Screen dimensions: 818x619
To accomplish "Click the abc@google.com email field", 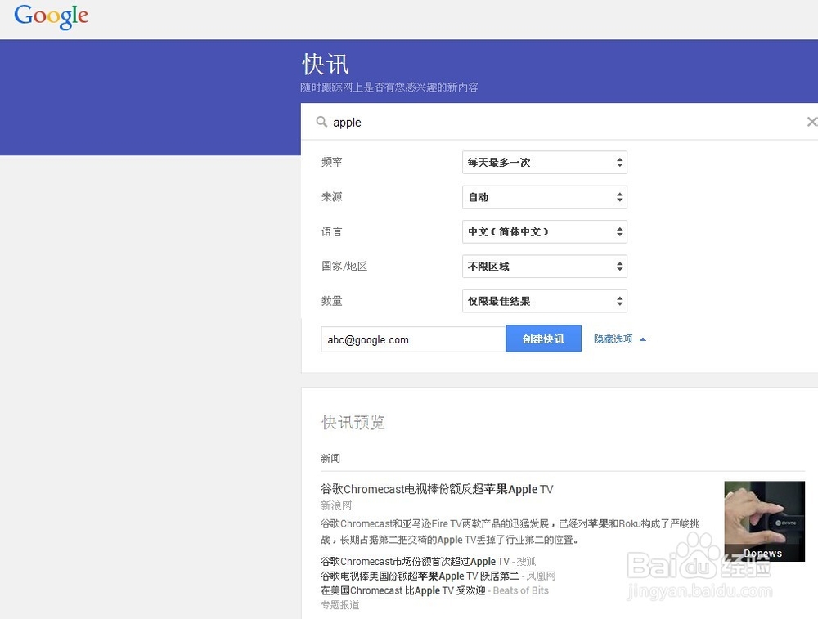I will click(x=413, y=339).
